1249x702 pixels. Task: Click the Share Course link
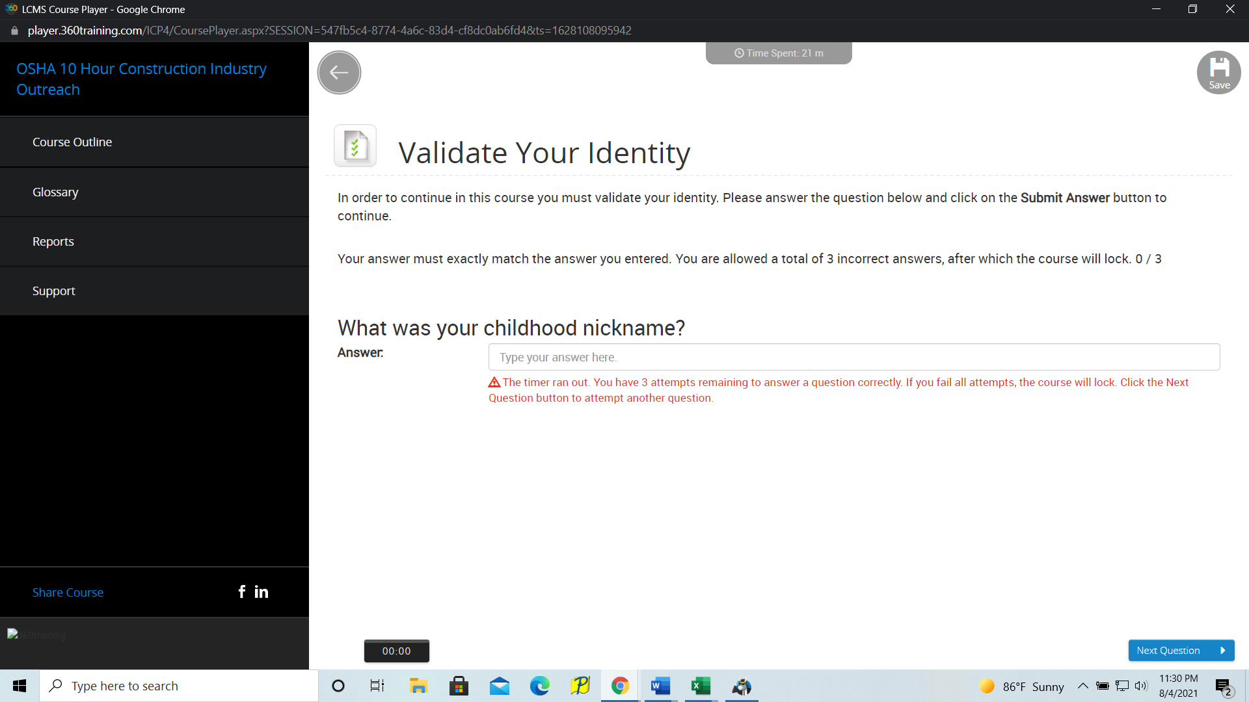68,592
